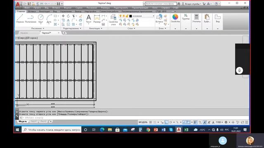Open annotation scale 1:100 dropdown

[219, 123]
